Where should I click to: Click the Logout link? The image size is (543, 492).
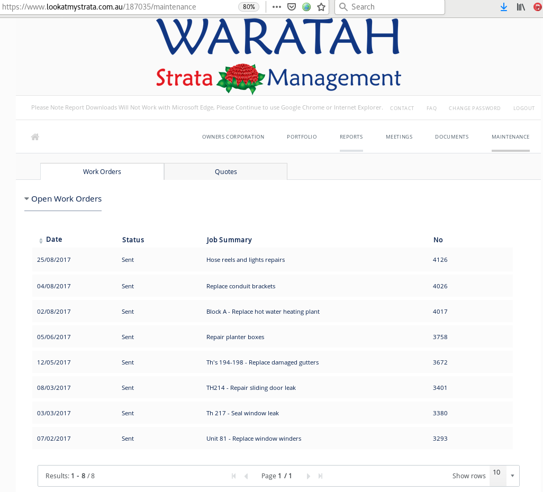(523, 108)
